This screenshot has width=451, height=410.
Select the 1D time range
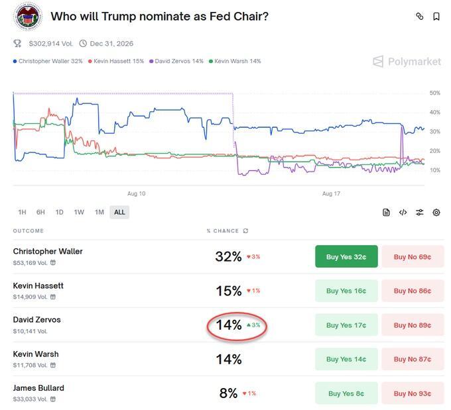click(59, 213)
